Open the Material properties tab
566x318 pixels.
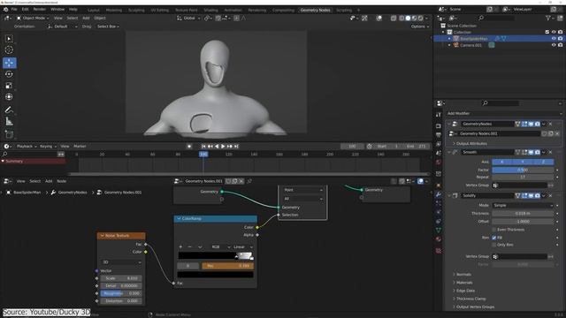point(439,239)
